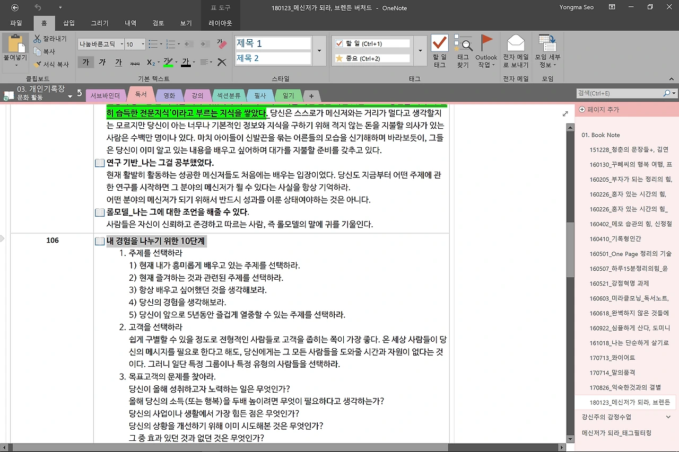Open Meeting Details (모임 세부 정보)
Viewport: 679px width, 452px height.
click(547, 51)
